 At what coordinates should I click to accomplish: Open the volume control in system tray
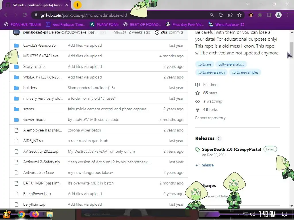[x=252, y=214]
